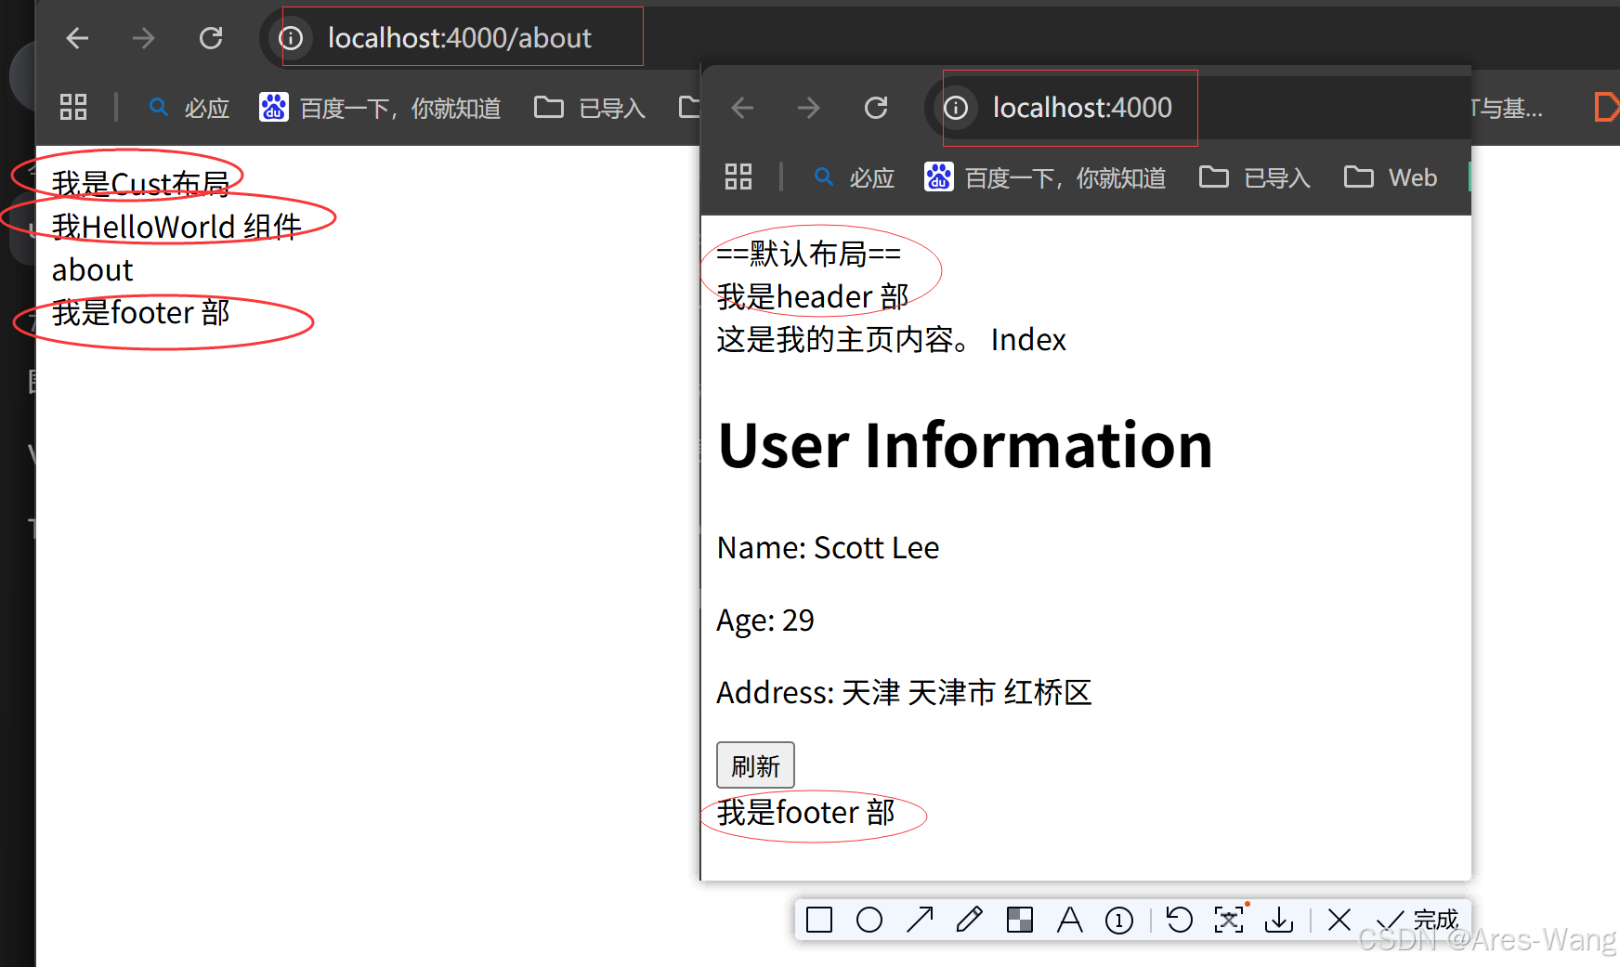Viewport: 1620px width, 967px height.
Task: Open 已导入 bookmark folder in the front window
Action: coord(1255,177)
